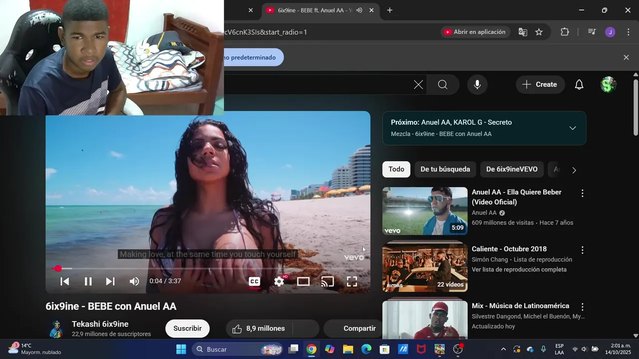Screen dimensions: 639x359
Task: Enter full screen mode
Action: pyautogui.click(x=352, y=282)
